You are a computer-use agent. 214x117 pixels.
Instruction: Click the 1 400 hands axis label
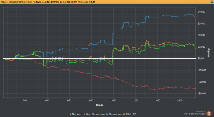coord(157,101)
